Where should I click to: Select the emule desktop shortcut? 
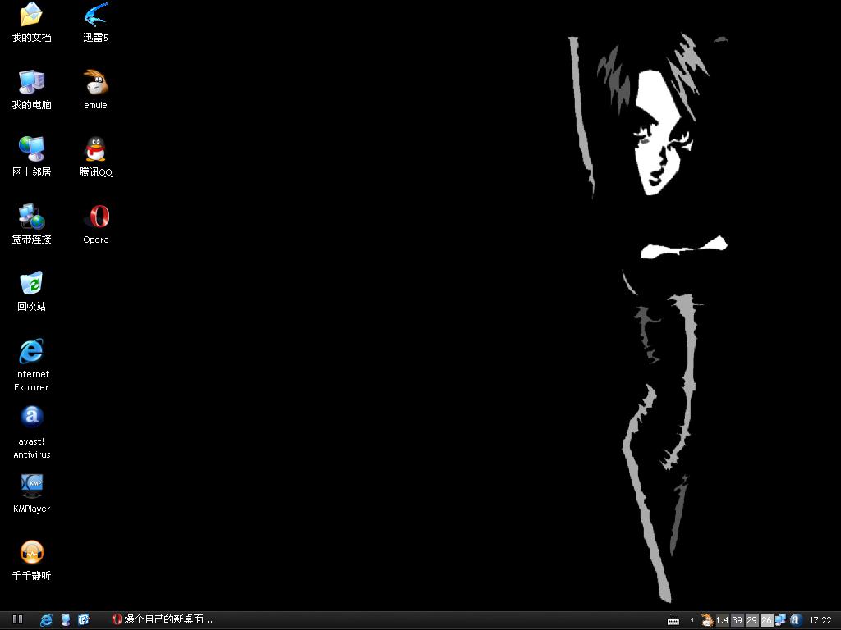point(95,83)
